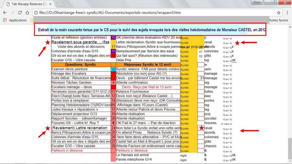The height and width of the screenshot is (164, 292).
Task: Click the 'Devis -Reçu par Mail le 13 avril' cell
Action: 148,87
